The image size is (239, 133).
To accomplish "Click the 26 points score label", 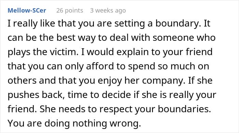I will 70,11.
